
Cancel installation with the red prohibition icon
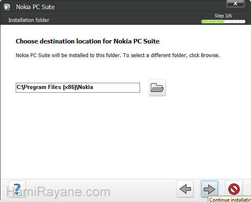click(234, 189)
